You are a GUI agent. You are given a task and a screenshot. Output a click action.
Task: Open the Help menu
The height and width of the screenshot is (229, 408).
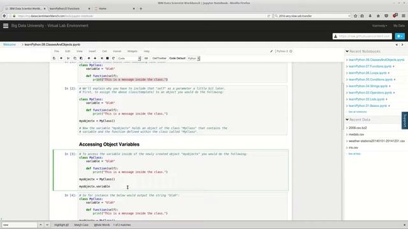[147, 52]
